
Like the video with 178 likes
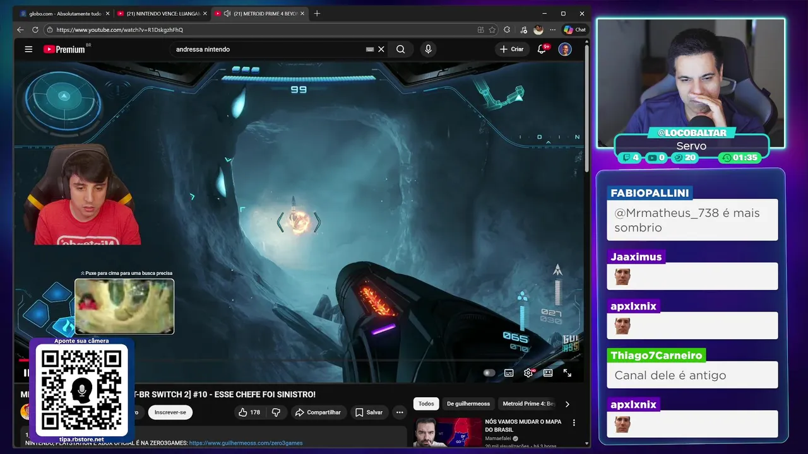(249, 412)
